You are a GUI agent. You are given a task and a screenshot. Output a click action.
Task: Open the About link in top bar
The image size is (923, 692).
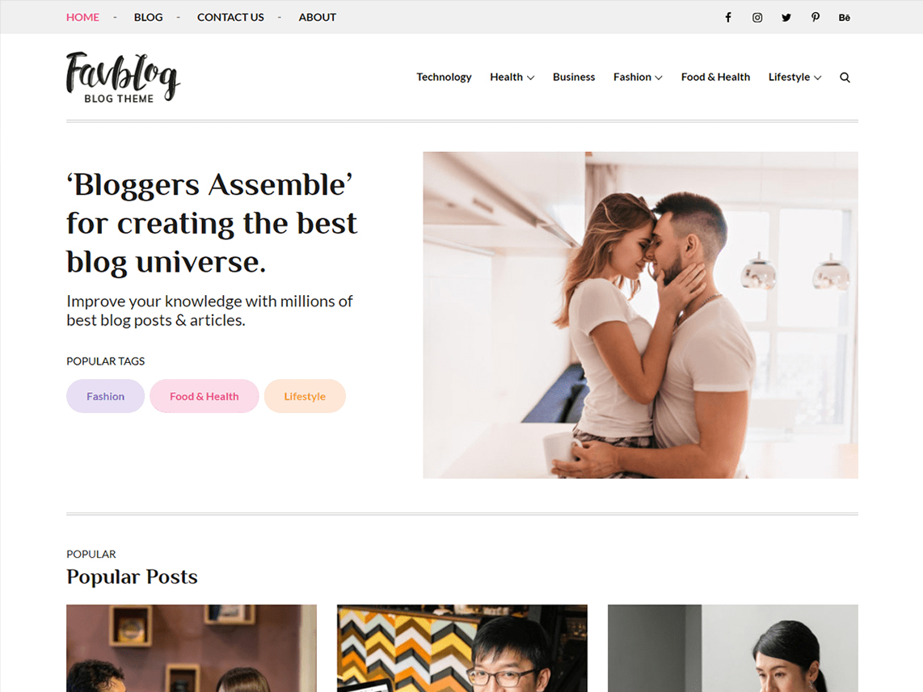(x=318, y=18)
